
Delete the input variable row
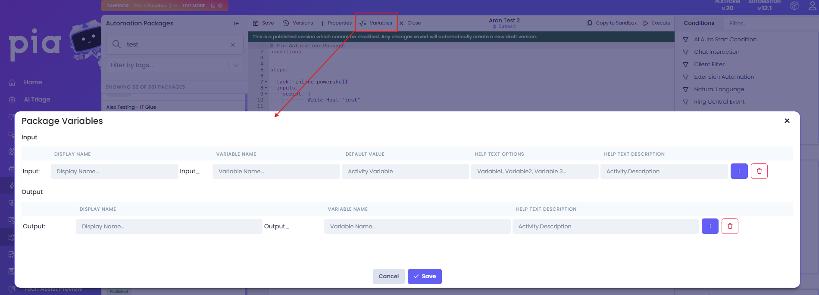(759, 171)
